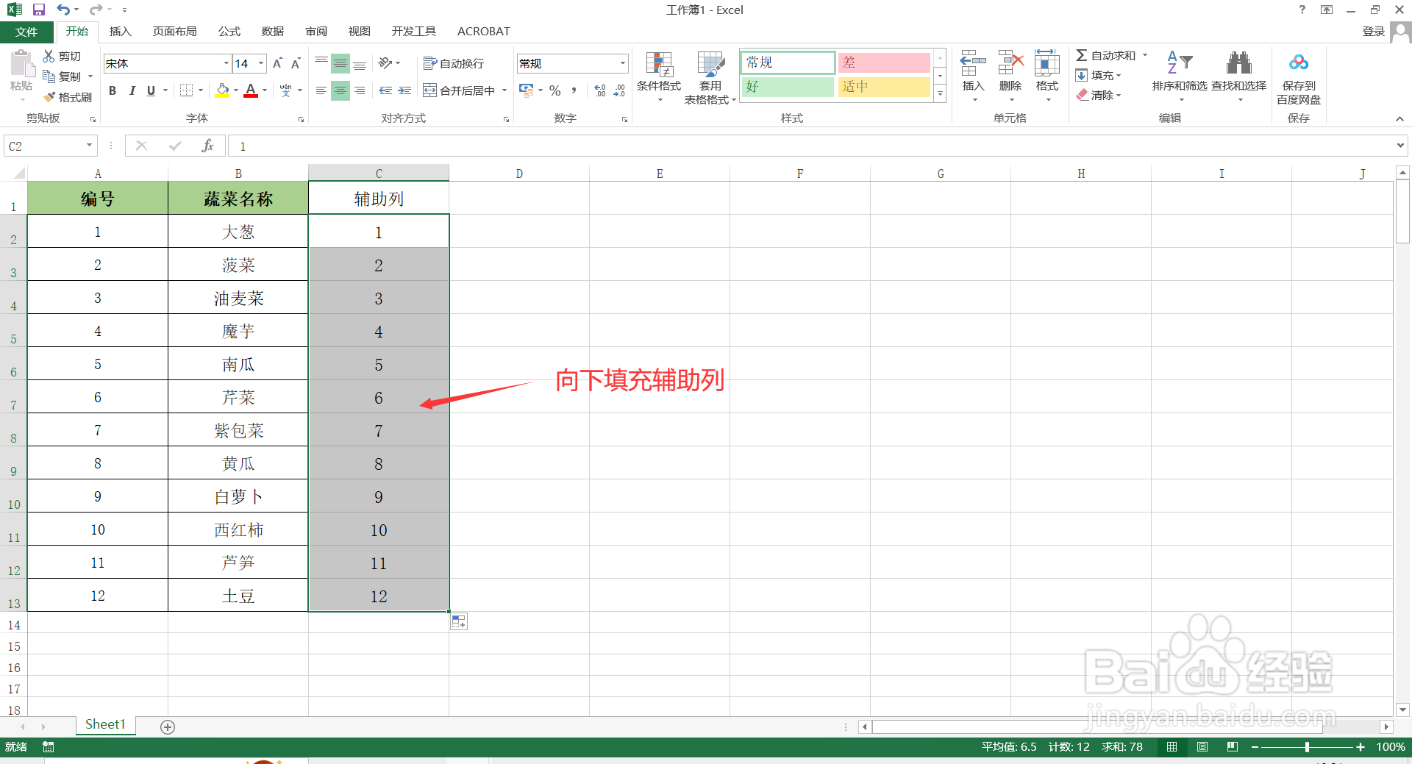The width and height of the screenshot is (1412, 764).
Task: Open the font name dropdown (宋体)
Action: click(227, 63)
